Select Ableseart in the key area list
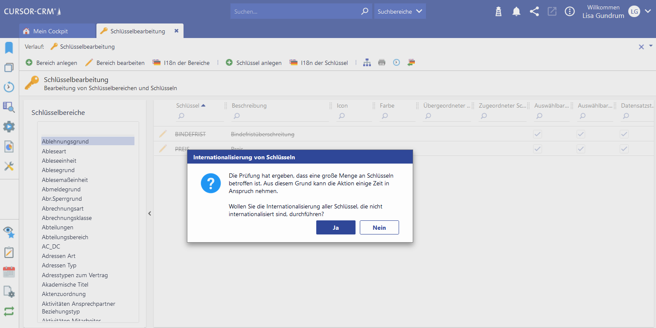 (x=54, y=151)
